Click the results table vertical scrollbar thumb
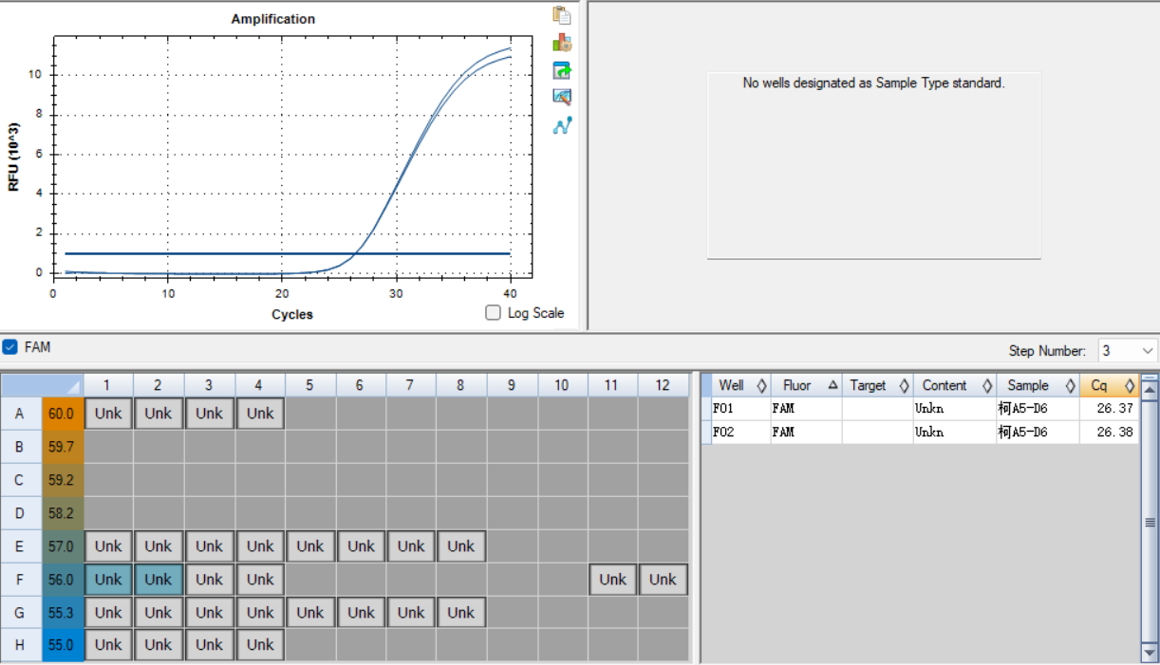1160x665 pixels. click(x=1150, y=523)
